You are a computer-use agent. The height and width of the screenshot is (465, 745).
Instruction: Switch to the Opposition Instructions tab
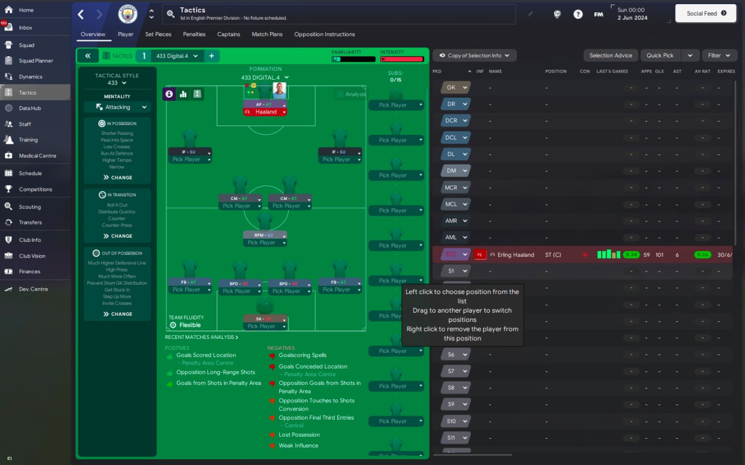[x=325, y=34]
